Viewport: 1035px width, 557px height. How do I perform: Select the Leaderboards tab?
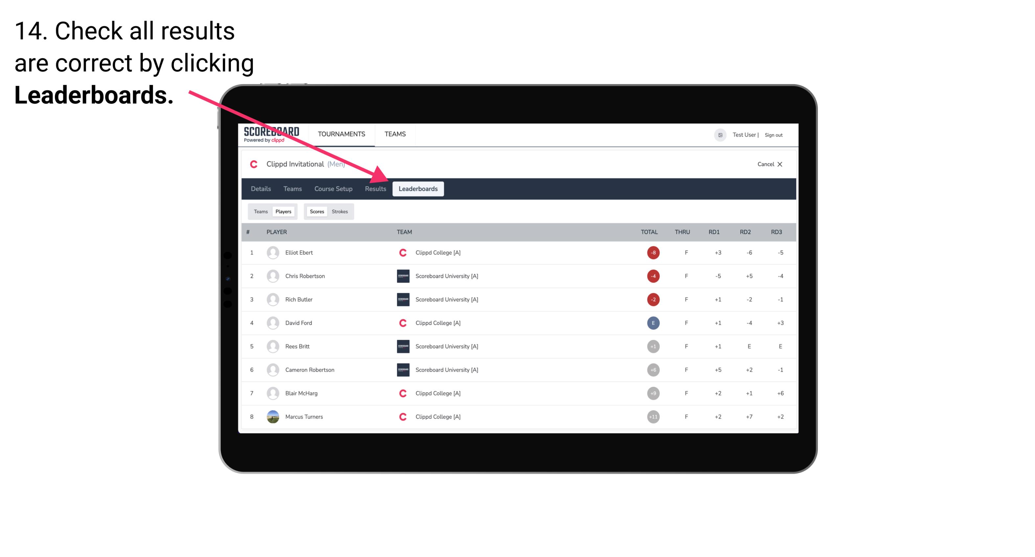[x=418, y=189]
